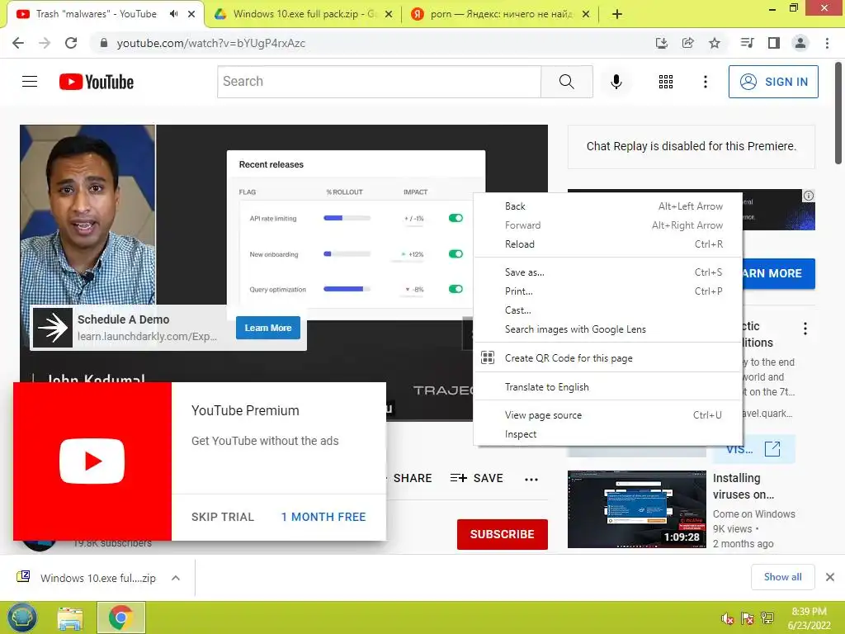This screenshot has height=634, width=845.
Task: Open YouTube settings three-dot menu
Action: (x=705, y=82)
